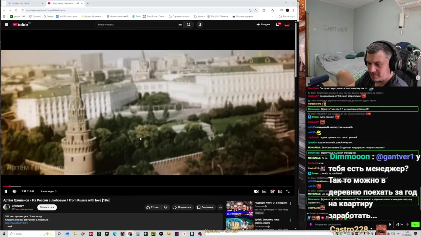The width and height of the screenshot is (421, 237).
Task: Expand hidden bookmarks with the double chevron
Action: 272,16
